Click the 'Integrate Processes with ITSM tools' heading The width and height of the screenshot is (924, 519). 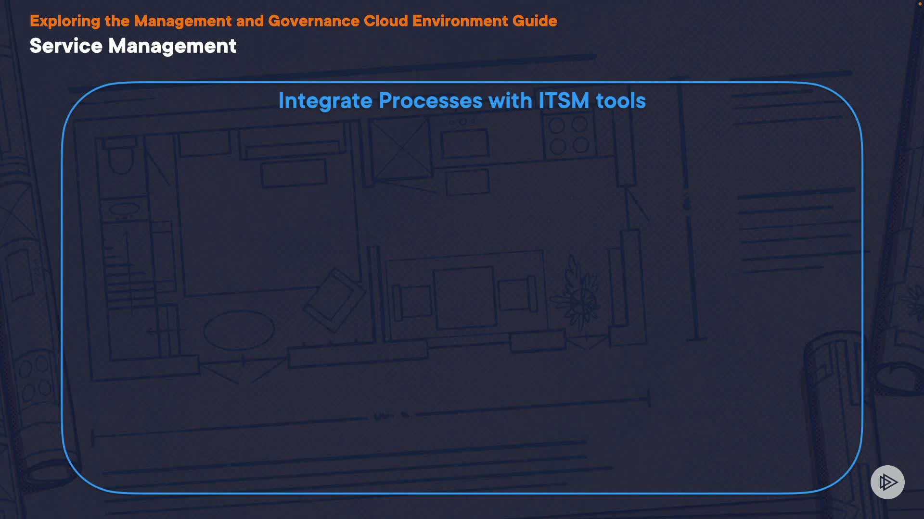tap(462, 101)
